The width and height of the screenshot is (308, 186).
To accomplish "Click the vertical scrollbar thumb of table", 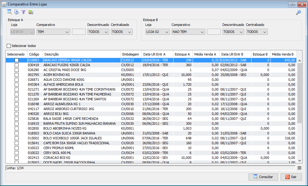I will 299,93.
